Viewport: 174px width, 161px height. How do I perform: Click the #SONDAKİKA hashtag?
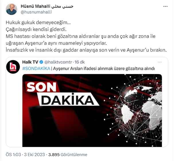[36, 69]
